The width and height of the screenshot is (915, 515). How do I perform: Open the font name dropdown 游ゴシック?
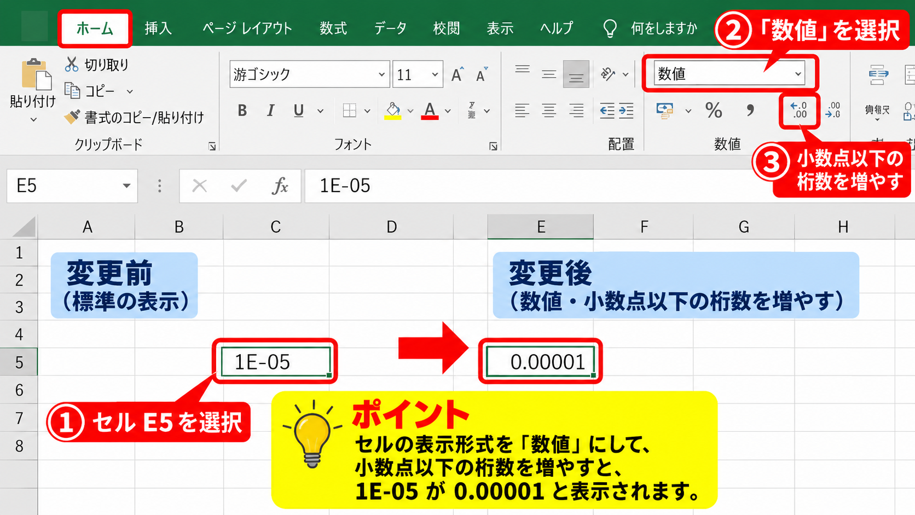pyautogui.click(x=381, y=74)
